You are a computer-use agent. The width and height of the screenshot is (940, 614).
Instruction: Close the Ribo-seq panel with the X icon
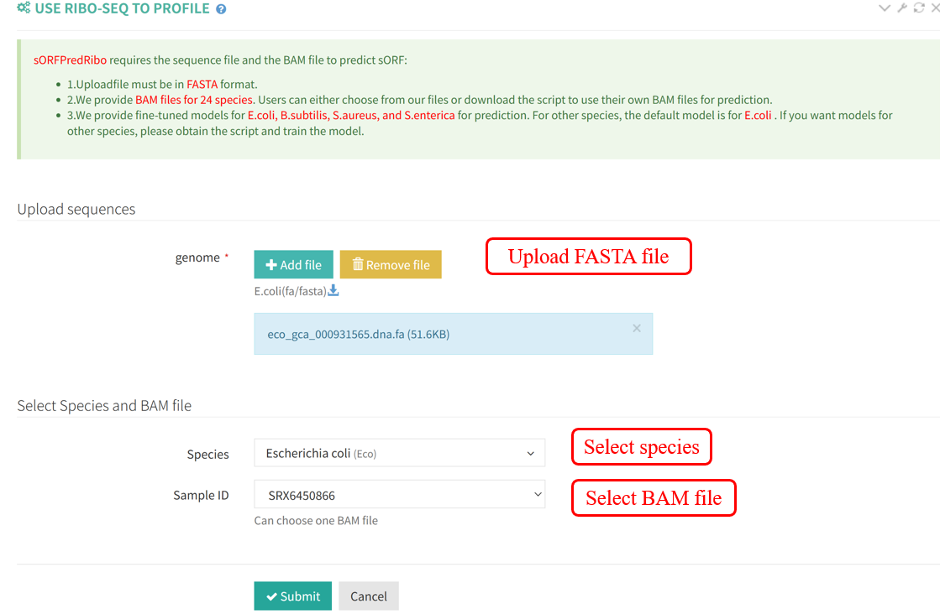pyautogui.click(x=935, y=8)
